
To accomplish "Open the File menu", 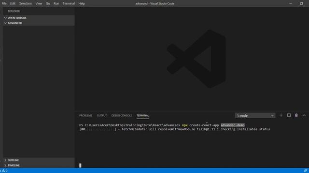I will 4,3.
